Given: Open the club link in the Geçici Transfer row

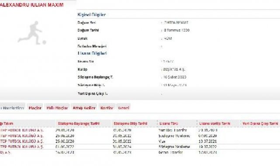Looking at the screenshot, I should coord(5,152).
